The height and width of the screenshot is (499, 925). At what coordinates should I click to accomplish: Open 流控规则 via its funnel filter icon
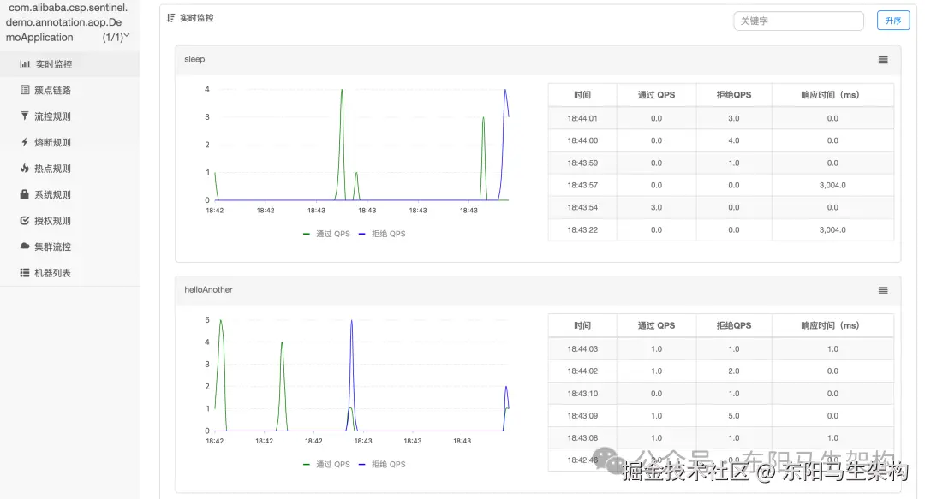[24, 116]
